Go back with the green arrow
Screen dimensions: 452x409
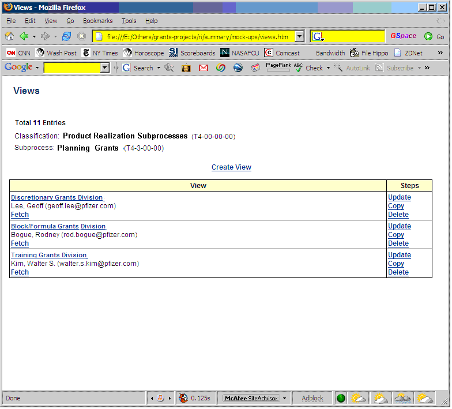pyautogui.click(x=24, y=36)
